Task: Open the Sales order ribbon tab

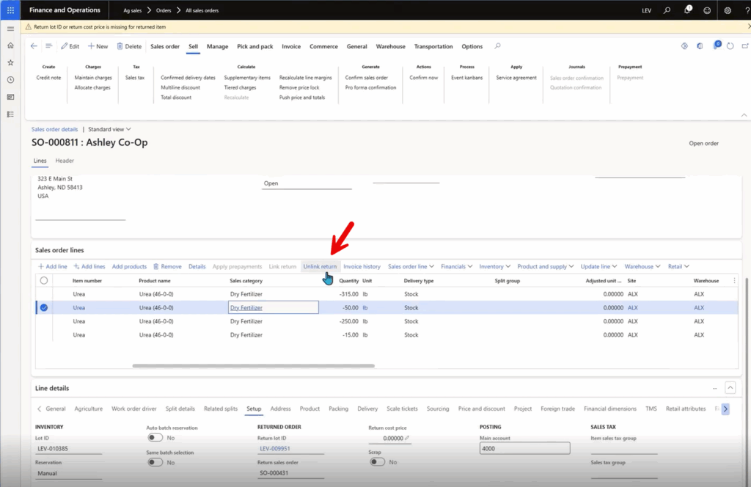Action: point(165,46)
